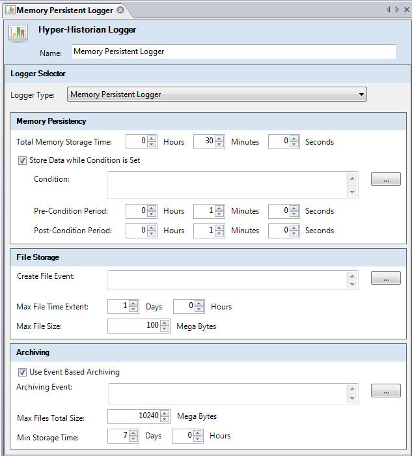Increase Pre-Condition Period minutes
The height and width of the screenshot is (456, 412).
click(219, 208)
